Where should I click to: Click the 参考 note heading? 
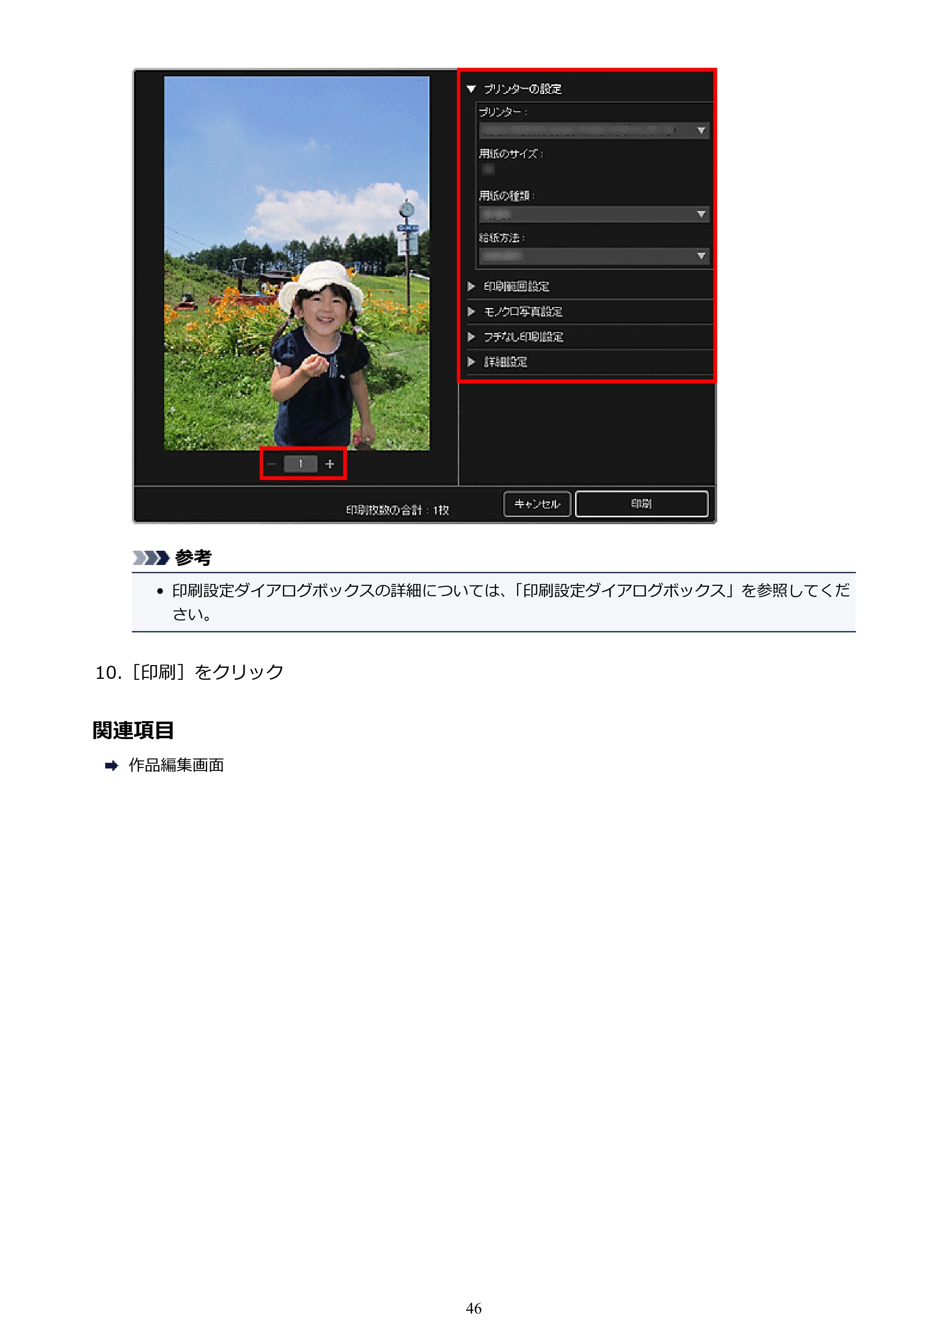click(x=193, y=557)
